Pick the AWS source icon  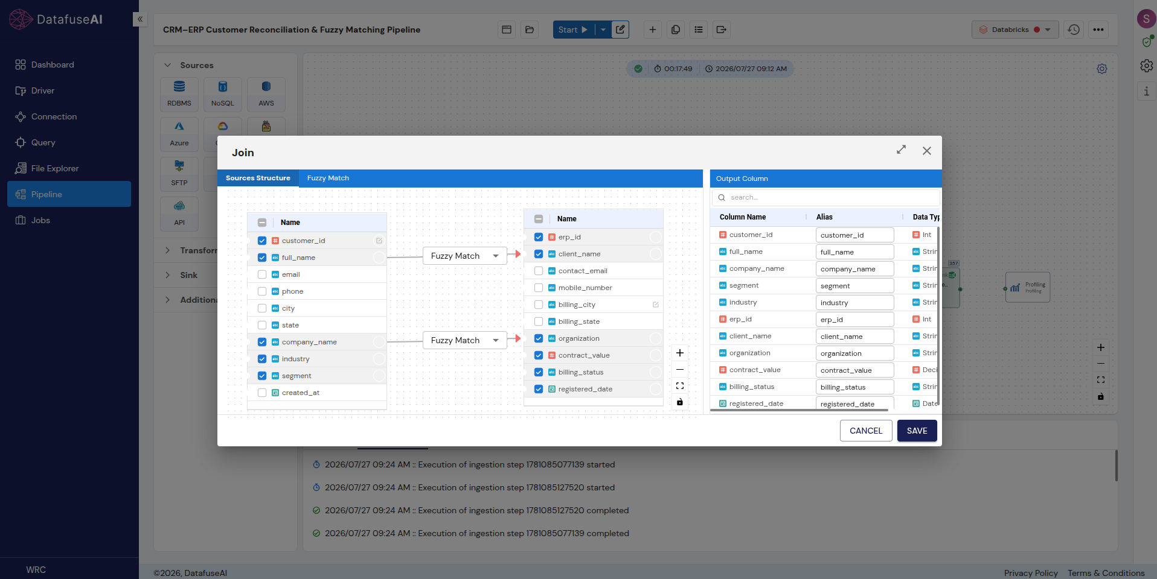tap(266, 94)
